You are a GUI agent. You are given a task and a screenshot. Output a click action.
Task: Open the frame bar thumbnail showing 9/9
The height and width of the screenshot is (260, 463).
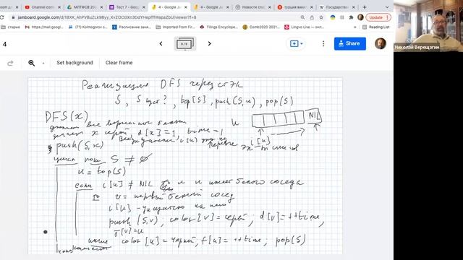point(184,43)
